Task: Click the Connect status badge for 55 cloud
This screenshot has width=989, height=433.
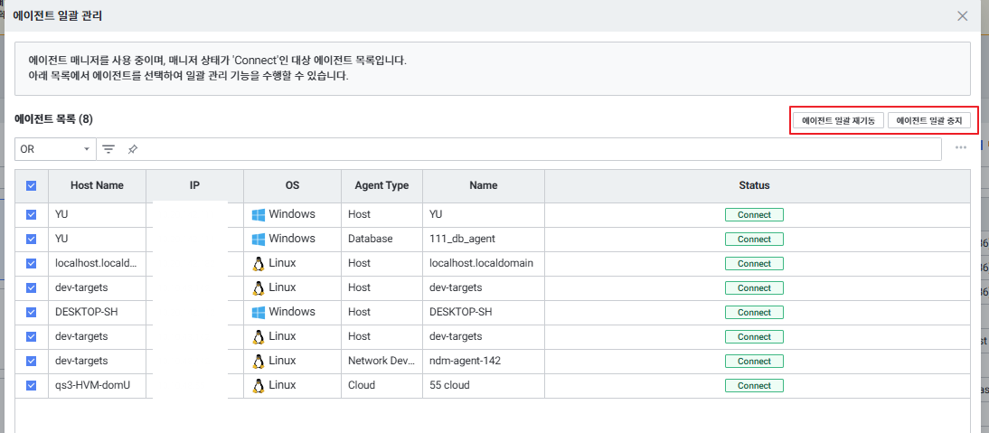Action: coord(754,385)
